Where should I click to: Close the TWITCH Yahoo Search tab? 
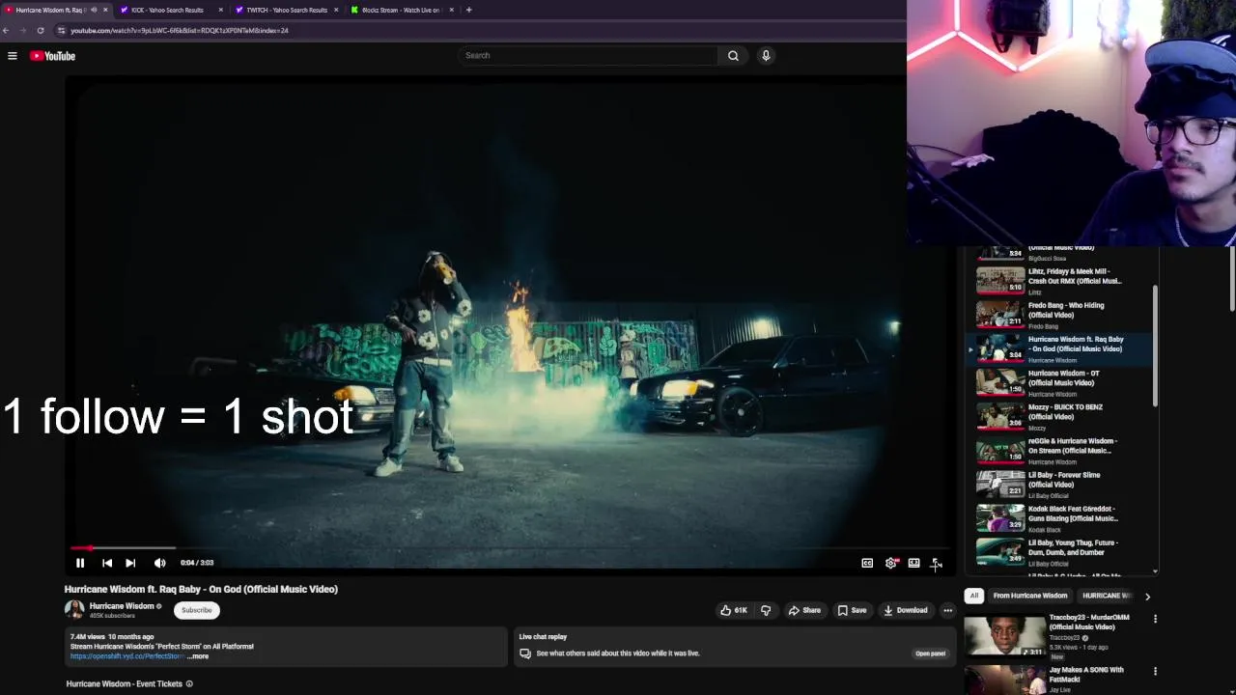coord(336,10)
